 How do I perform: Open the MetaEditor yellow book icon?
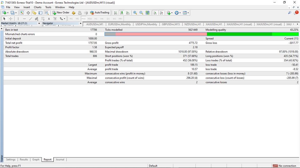[74, 13]
